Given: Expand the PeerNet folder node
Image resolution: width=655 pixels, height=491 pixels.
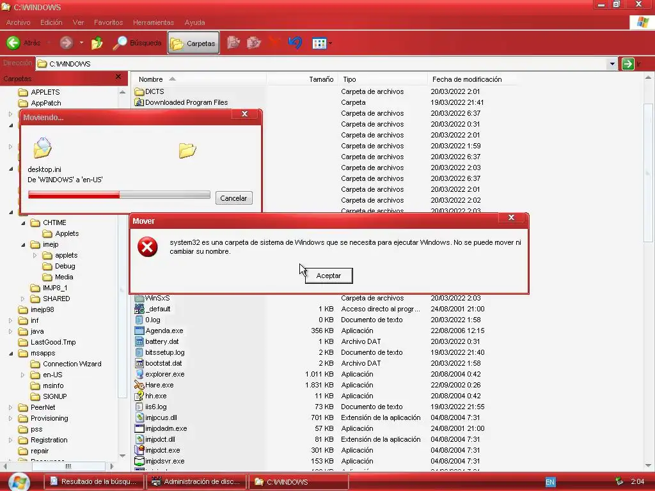Looking at the screenshot, I should click(10, 407).
